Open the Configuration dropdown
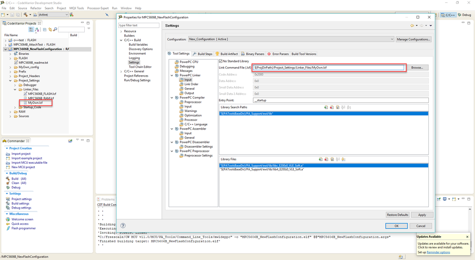The height and width of the screenshot is (260, 475). pos(291,39)
